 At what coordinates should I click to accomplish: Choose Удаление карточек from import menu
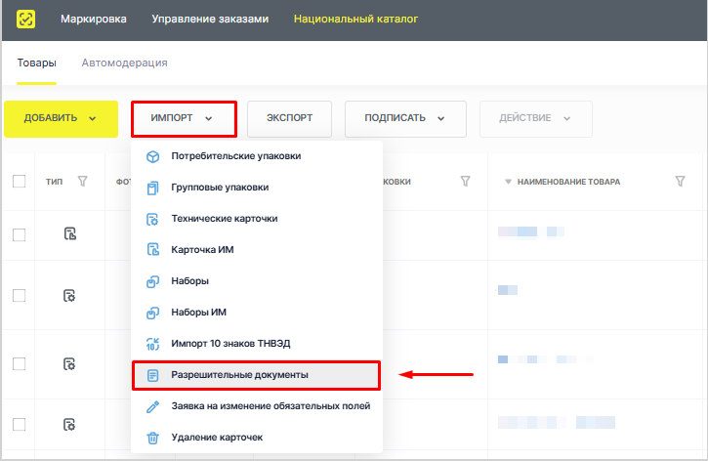[257, 438]
